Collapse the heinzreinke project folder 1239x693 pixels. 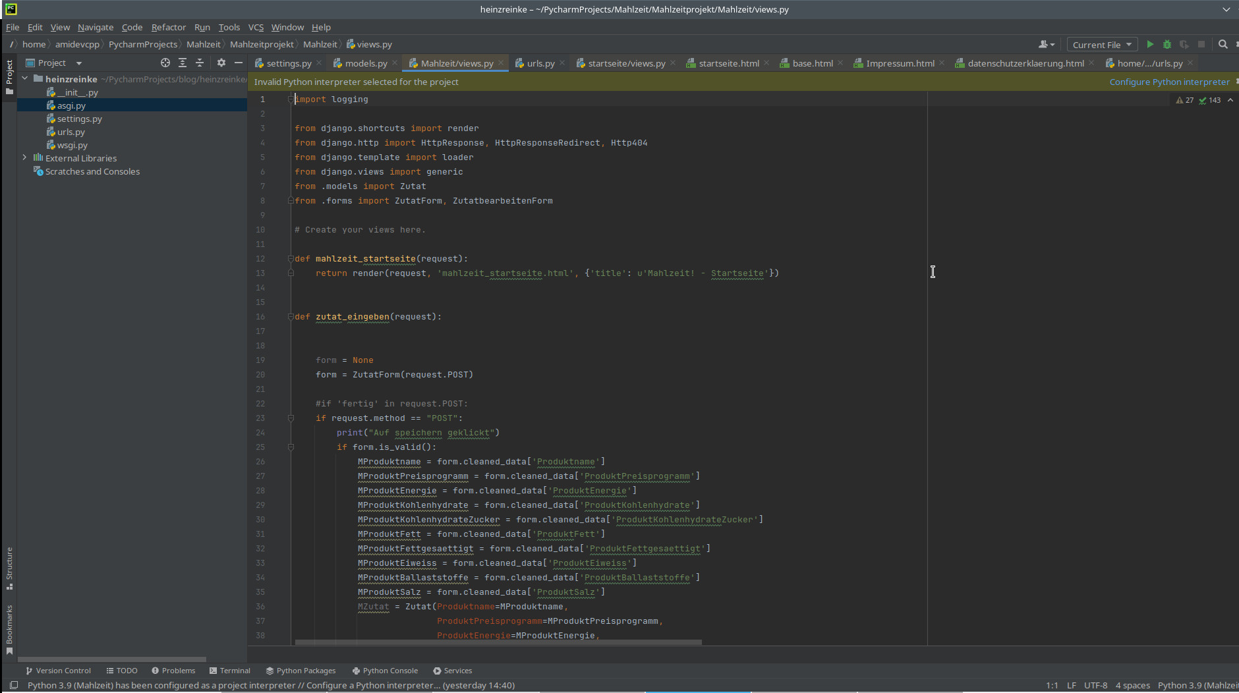[25, 78]
